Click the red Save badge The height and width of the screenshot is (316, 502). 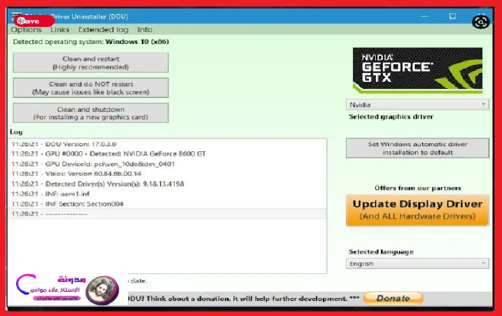[34, 21]
